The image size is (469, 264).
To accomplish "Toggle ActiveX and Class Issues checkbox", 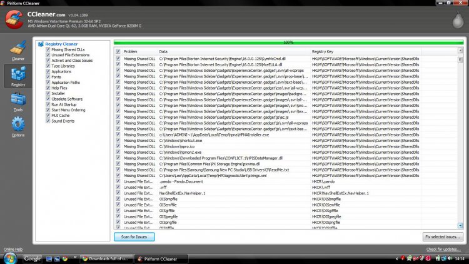I will 48,60.
